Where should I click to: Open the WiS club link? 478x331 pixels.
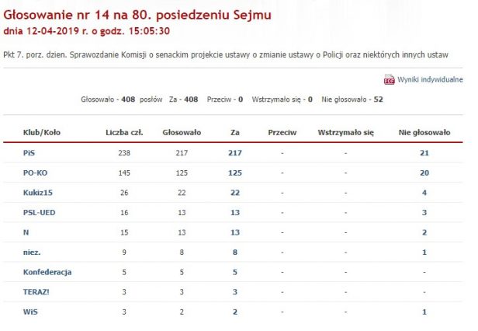29,312
